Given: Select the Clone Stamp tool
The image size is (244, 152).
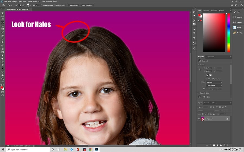Looking at the screenshot, I should tap(2, 42).
